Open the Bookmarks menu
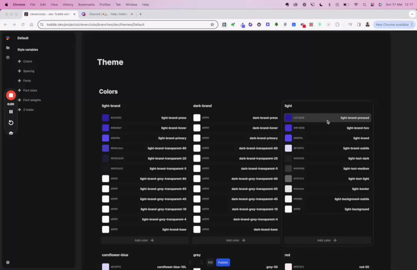This screenshot has width=417, height=270. [x=86, y=4]
